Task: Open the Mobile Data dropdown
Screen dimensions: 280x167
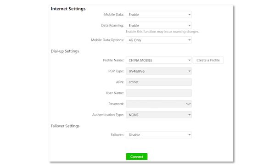Action: [x=158, y=15]
